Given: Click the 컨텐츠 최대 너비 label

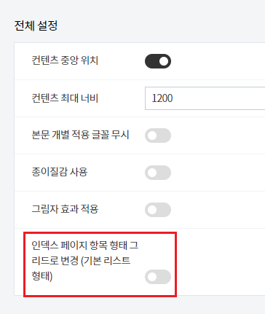Looking at the screenshot, I should (65, 98).
